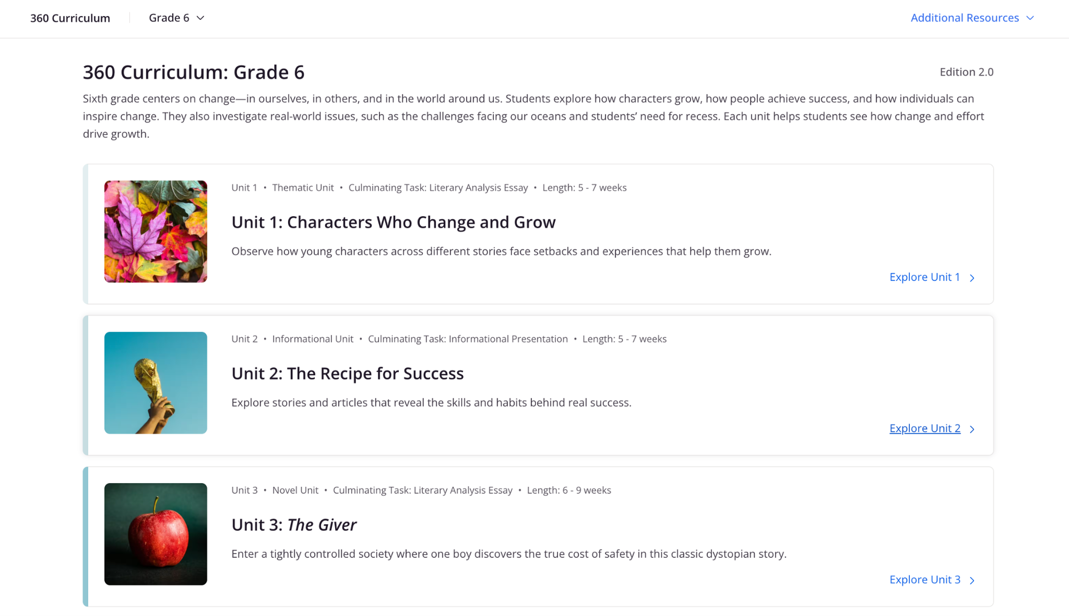
Task: Open Explore Unit 1
Action: [x=925, y=277]
